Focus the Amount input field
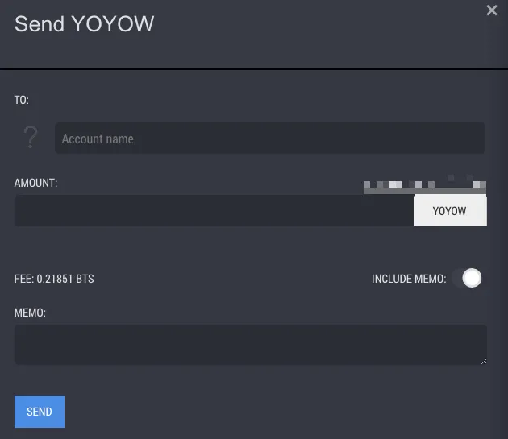 tap(214, 211)
